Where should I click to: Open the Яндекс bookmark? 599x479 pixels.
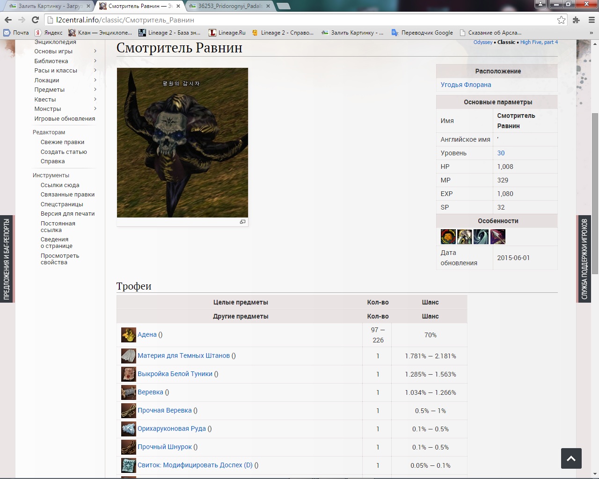point(49,33)
